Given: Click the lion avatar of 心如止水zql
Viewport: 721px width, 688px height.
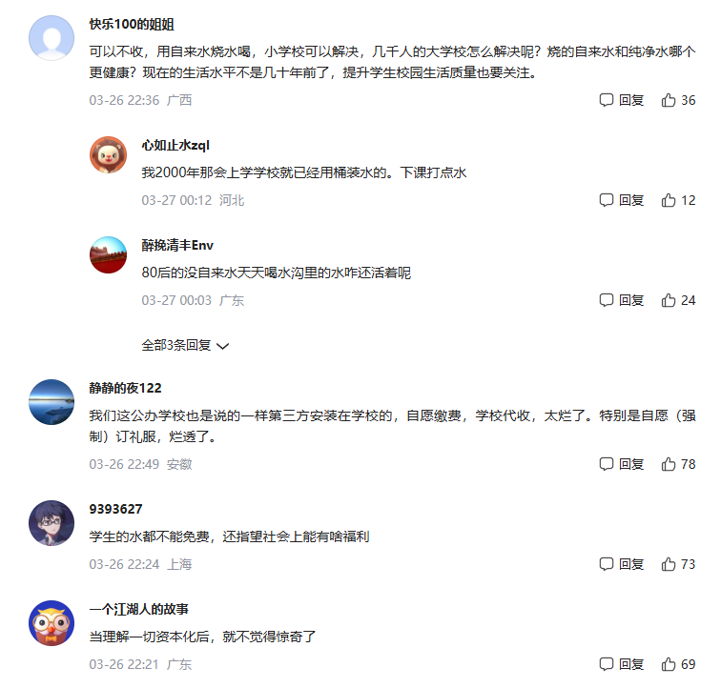Looking at the screenshot, I should 108,155.
